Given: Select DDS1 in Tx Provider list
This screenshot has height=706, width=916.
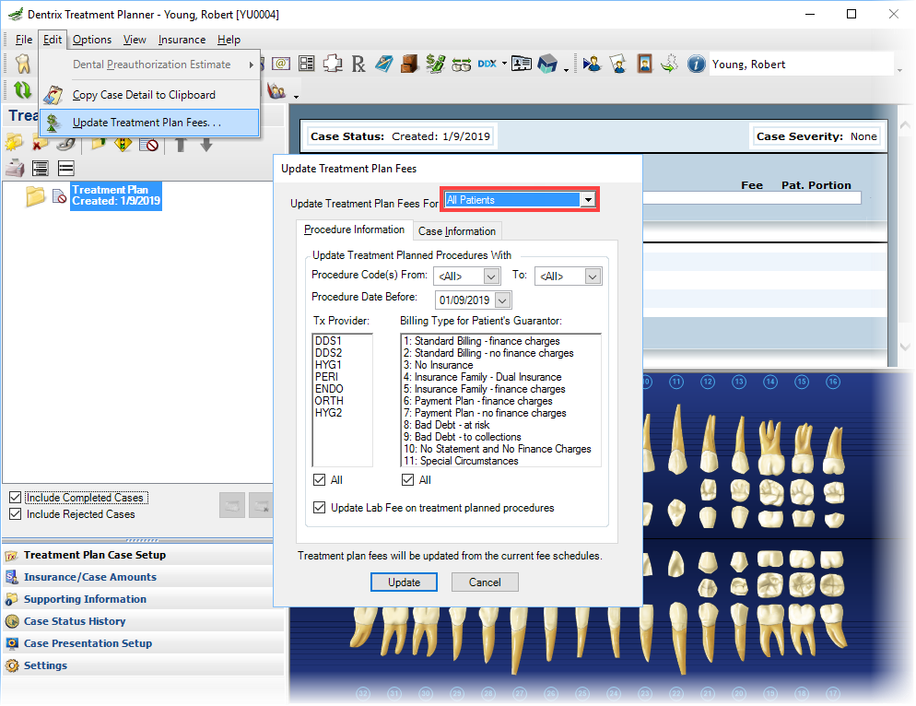Looking at the screenshot, I should point(328,341).
